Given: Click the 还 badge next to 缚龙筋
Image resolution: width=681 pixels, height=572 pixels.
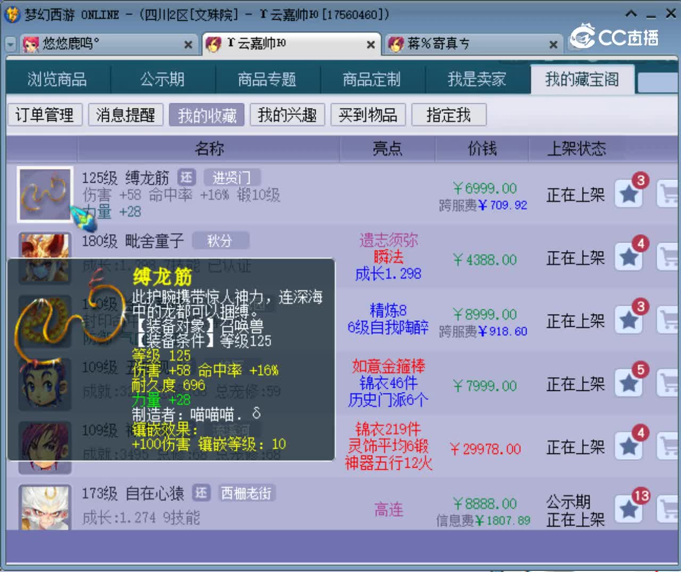Looking at the screenshot, I should coord(187,177).
